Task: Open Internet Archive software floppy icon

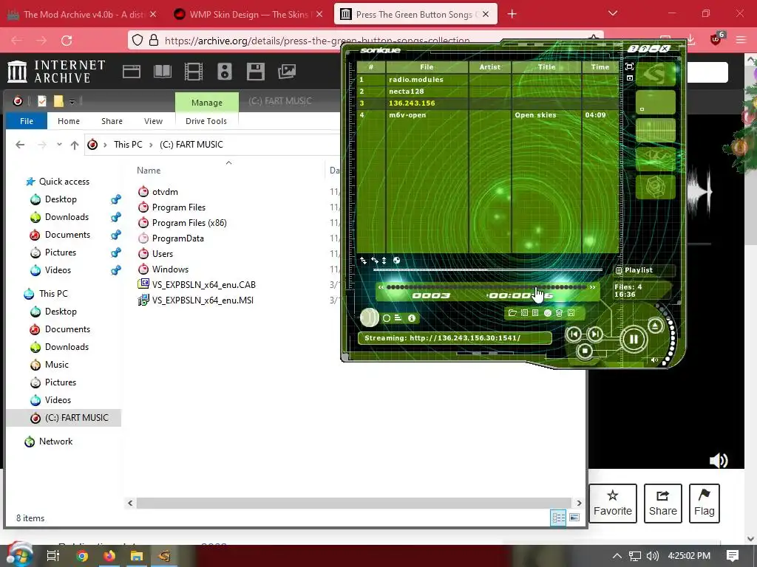Action: click(255, 72)
